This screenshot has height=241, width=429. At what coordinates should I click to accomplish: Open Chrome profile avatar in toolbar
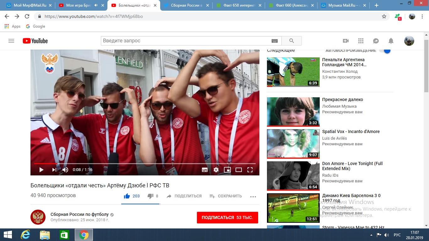click(412, 16)
